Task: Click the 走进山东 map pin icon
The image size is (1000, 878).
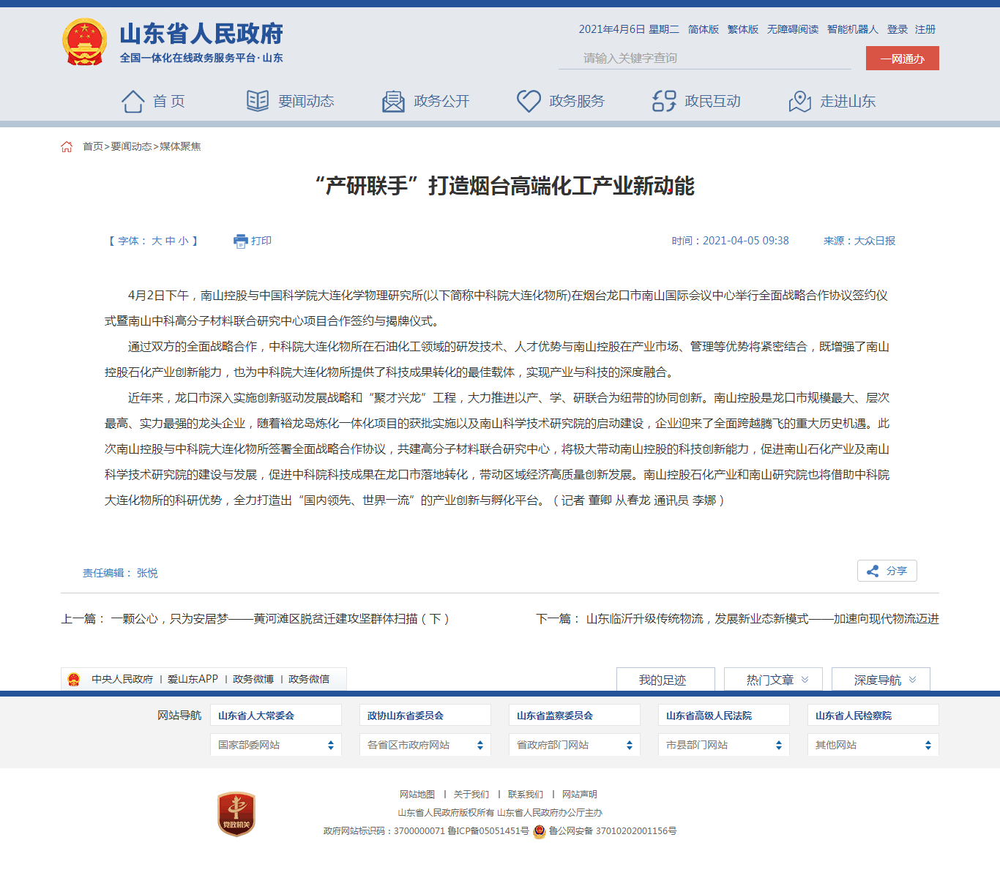Action: point(799,101)
